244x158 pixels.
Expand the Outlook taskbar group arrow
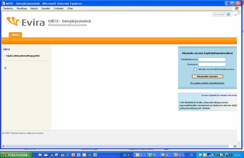145,155
